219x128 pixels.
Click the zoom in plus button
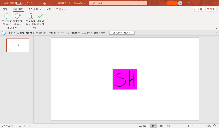pos(203,126)
